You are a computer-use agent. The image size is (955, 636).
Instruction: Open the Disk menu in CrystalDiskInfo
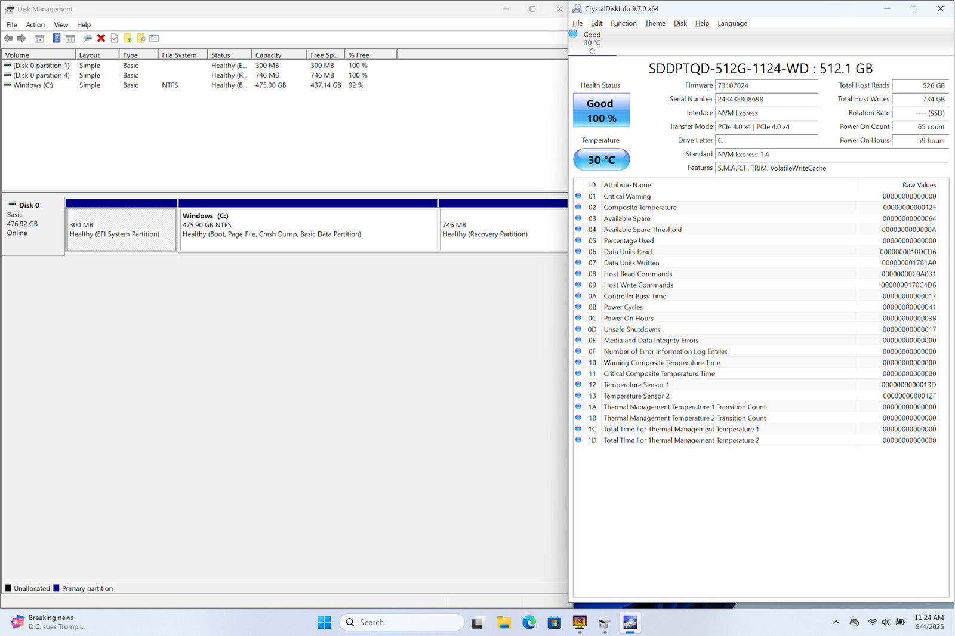pyautogui.click(x=680, y=23)
